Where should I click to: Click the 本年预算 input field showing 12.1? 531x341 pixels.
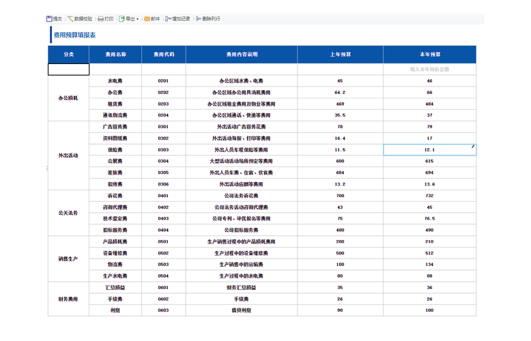[x=429, y=150]
